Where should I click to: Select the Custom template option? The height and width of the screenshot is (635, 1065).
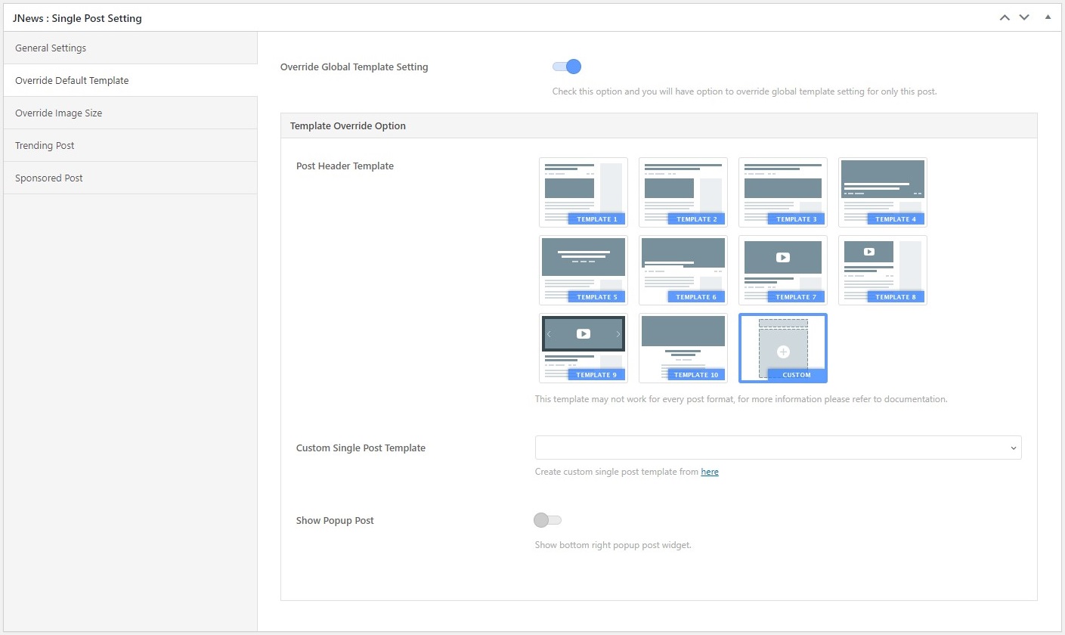[x=783, y=348]
